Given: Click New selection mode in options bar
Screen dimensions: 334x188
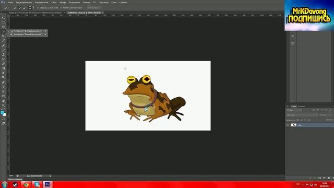Looking at the screenshot, I should pyautogui.click(x=15, y=8).
